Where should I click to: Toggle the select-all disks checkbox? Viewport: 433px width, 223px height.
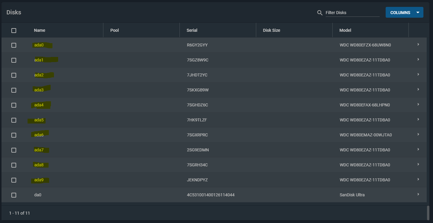(14, 30)
